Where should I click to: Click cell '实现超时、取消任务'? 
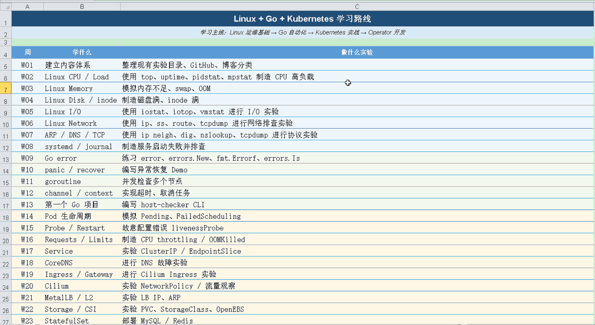[x=357, y=193]
